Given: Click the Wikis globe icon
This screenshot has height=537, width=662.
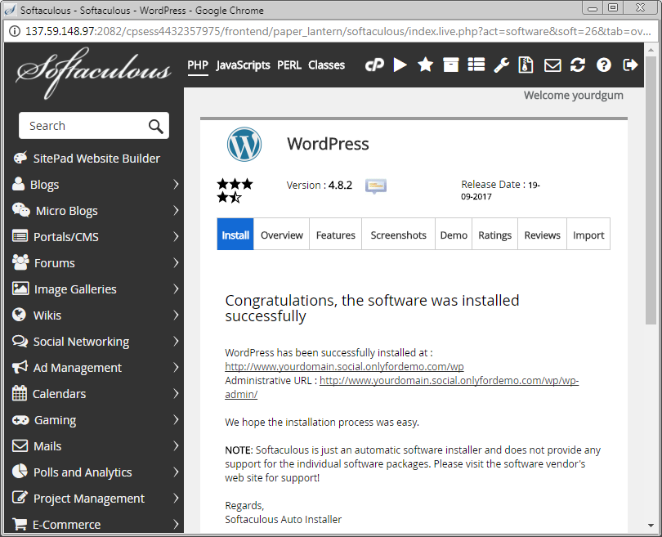Looking at the screenshot, I should [19, 315].
